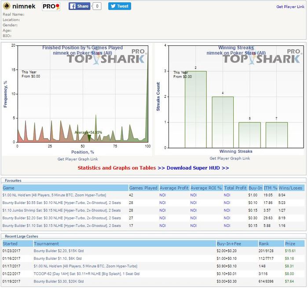Click the Statistics and Graphs on Tables link
308x288 pixels.
click(117, 168)
